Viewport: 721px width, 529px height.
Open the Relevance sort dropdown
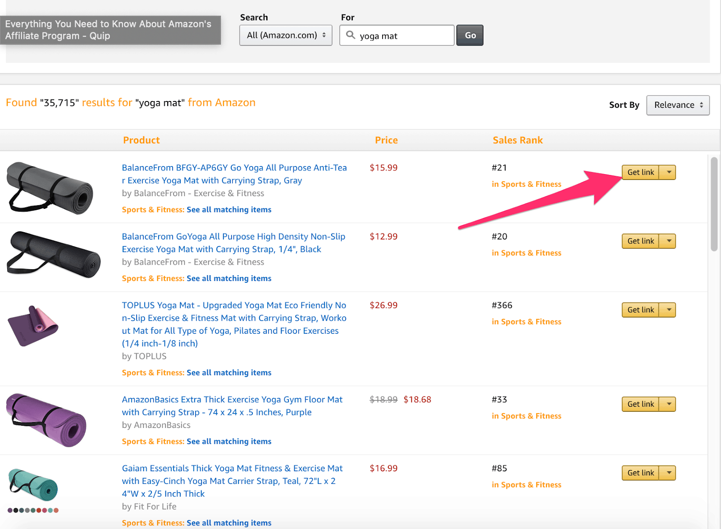tap(678, 105)
